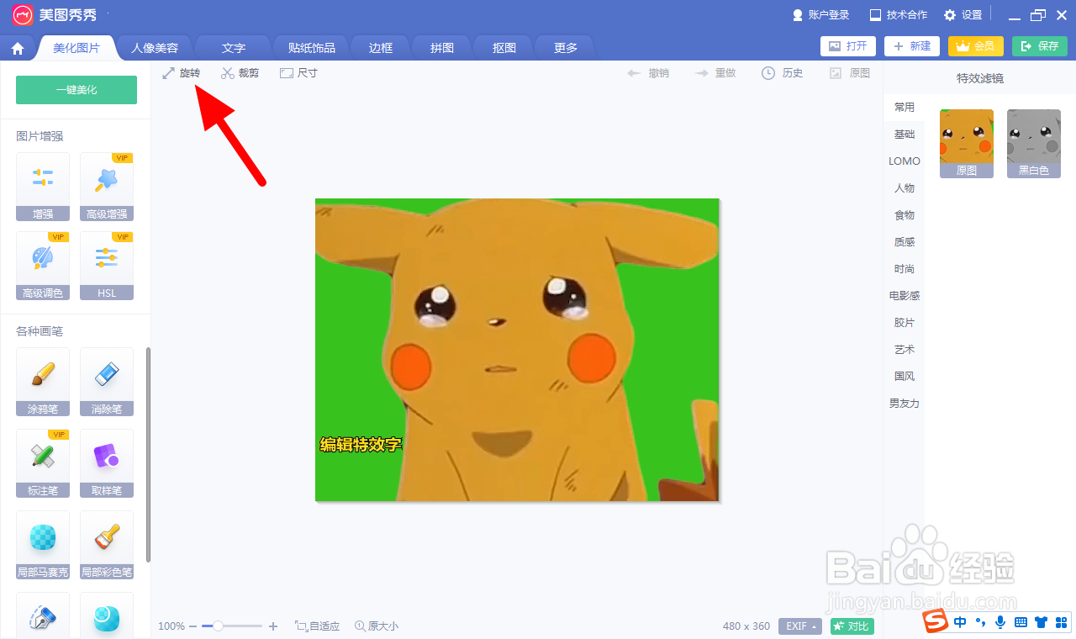Screen dimensions: 1076x639
Task: Select the 食物 filter category
Action: point(905,215)
